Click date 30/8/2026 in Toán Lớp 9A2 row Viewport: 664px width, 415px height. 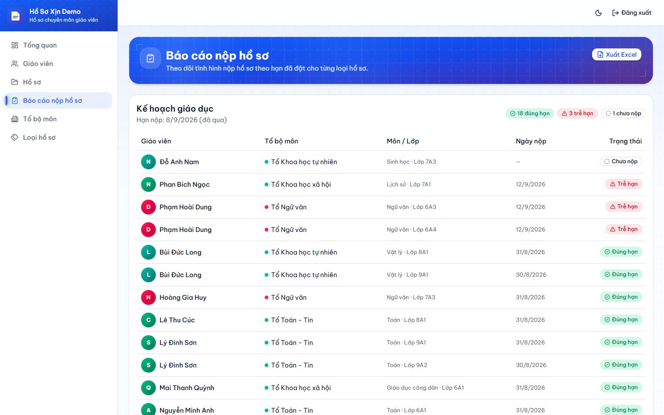[x=531, y=365]
